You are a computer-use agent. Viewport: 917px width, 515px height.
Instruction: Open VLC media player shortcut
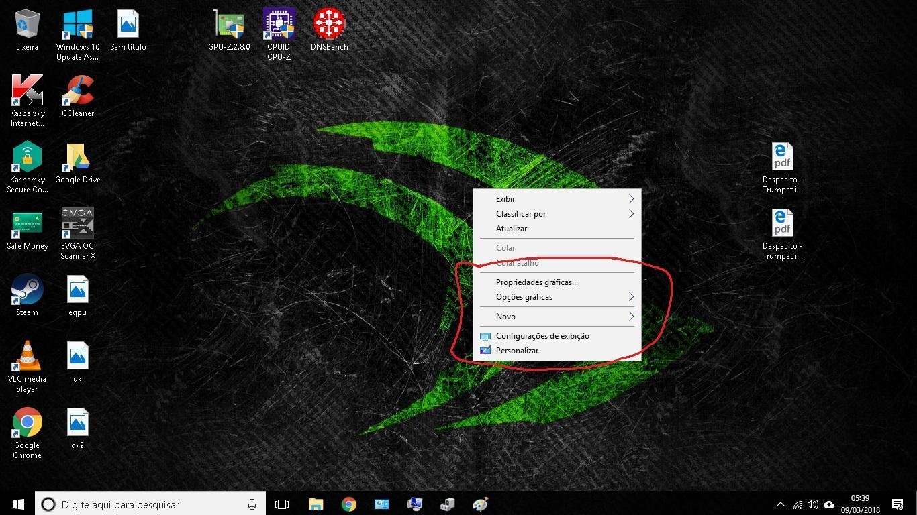click(27, 366)
